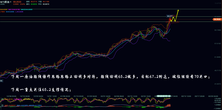Click the last price 66.2630 in header
Screen dimensions: 222x110
click(x=17, y=2)
